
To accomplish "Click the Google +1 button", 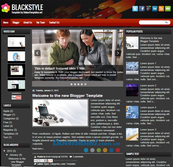I will pos(50,161).
